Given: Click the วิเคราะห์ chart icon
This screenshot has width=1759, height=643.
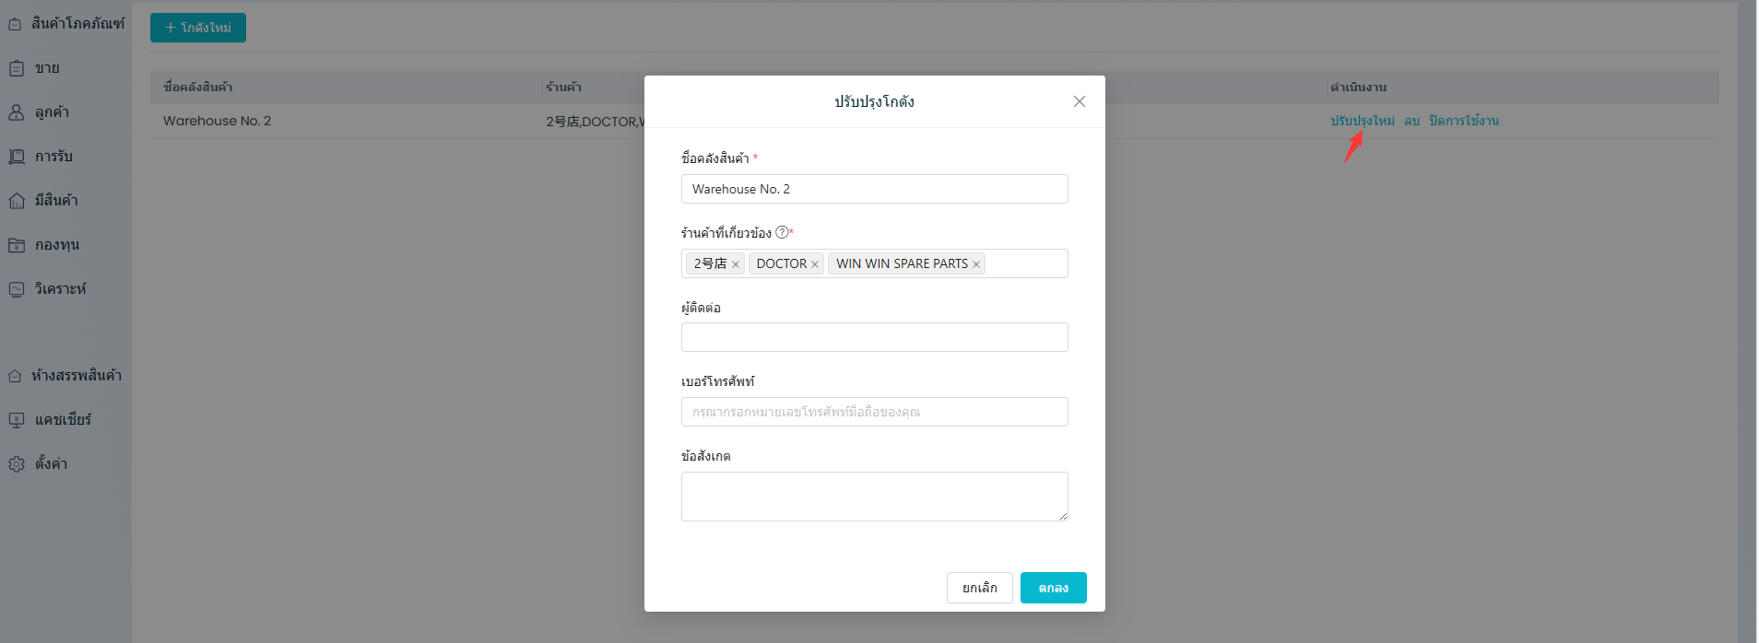Looking at the screenshot, I should [17, 289].
